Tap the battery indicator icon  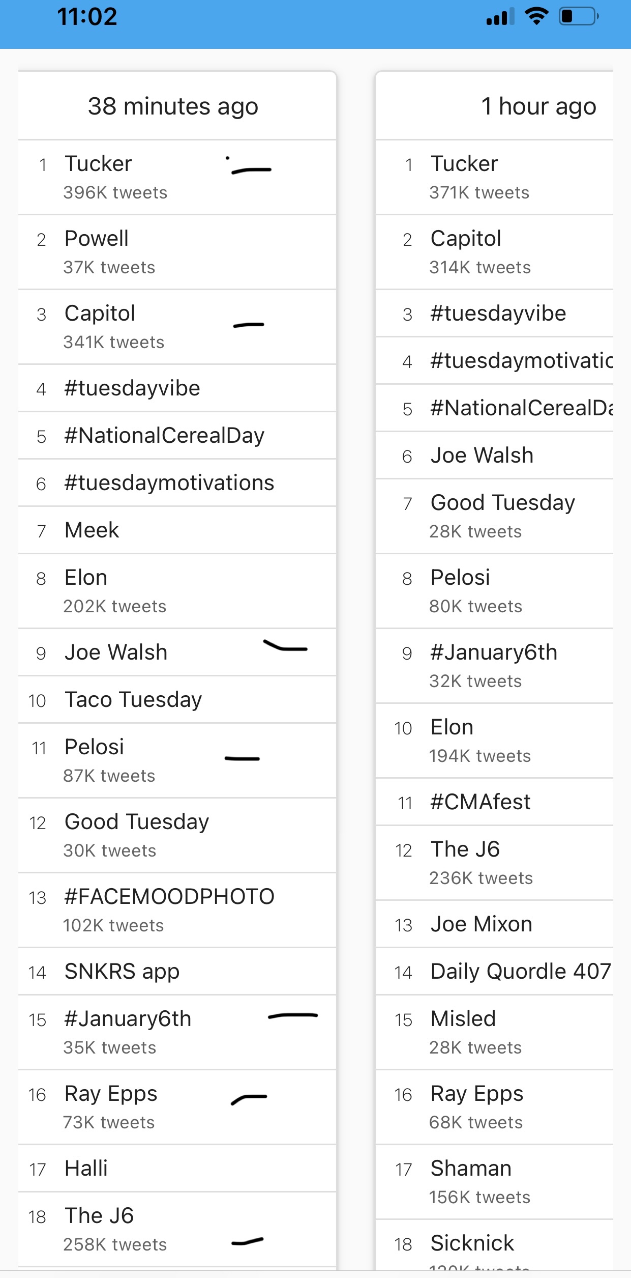(x=579, y=16)
